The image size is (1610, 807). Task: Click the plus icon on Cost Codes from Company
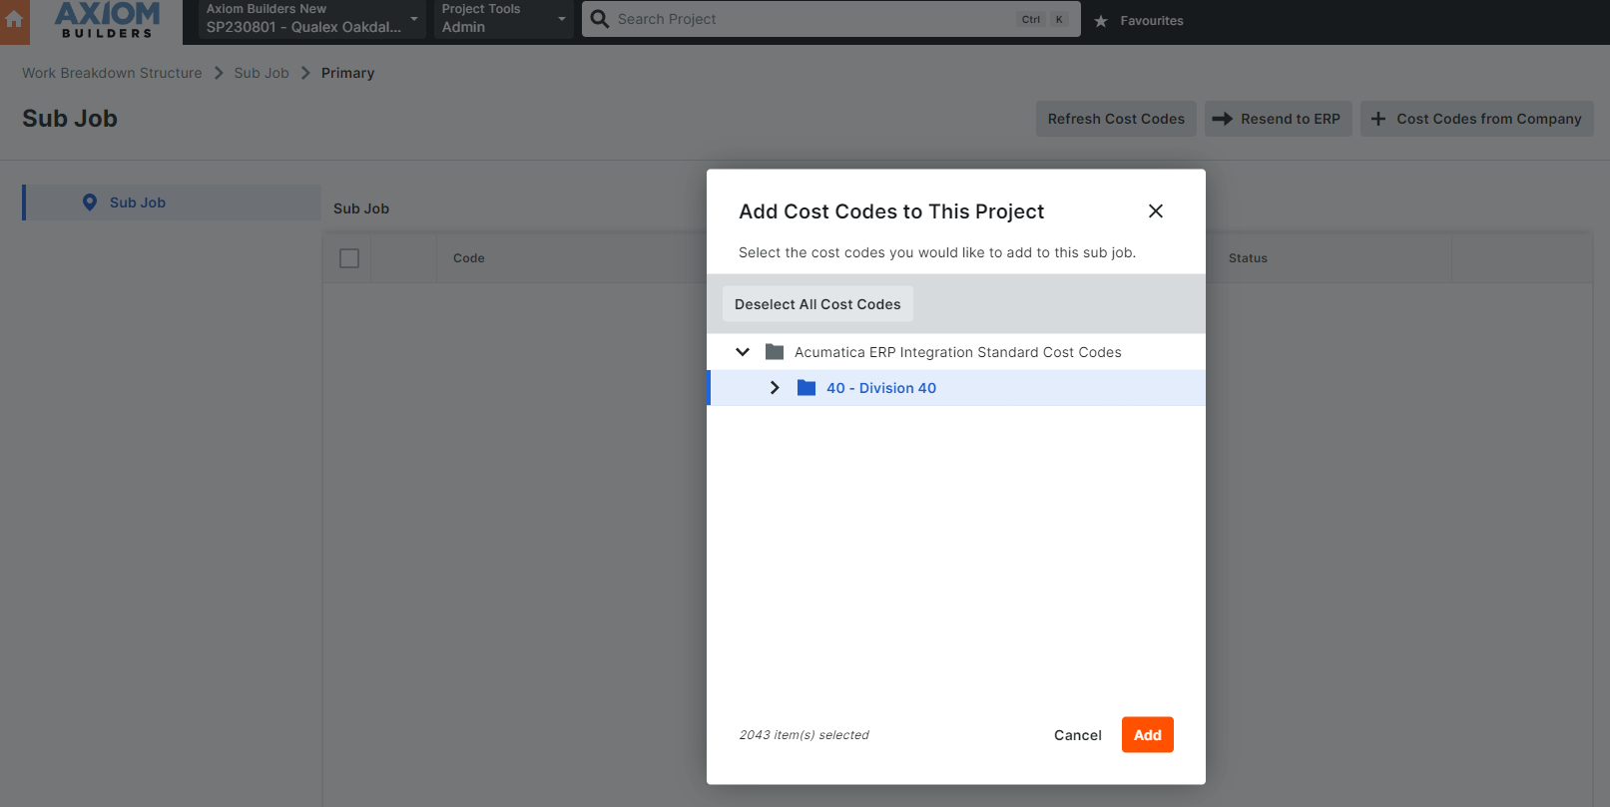1378,119
